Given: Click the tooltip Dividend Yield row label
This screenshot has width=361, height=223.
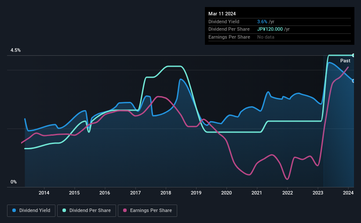Looking at the screenshot, I should (x=224, y=22).
